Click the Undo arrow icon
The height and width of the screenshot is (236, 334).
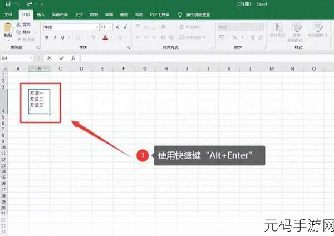[18, 4]
